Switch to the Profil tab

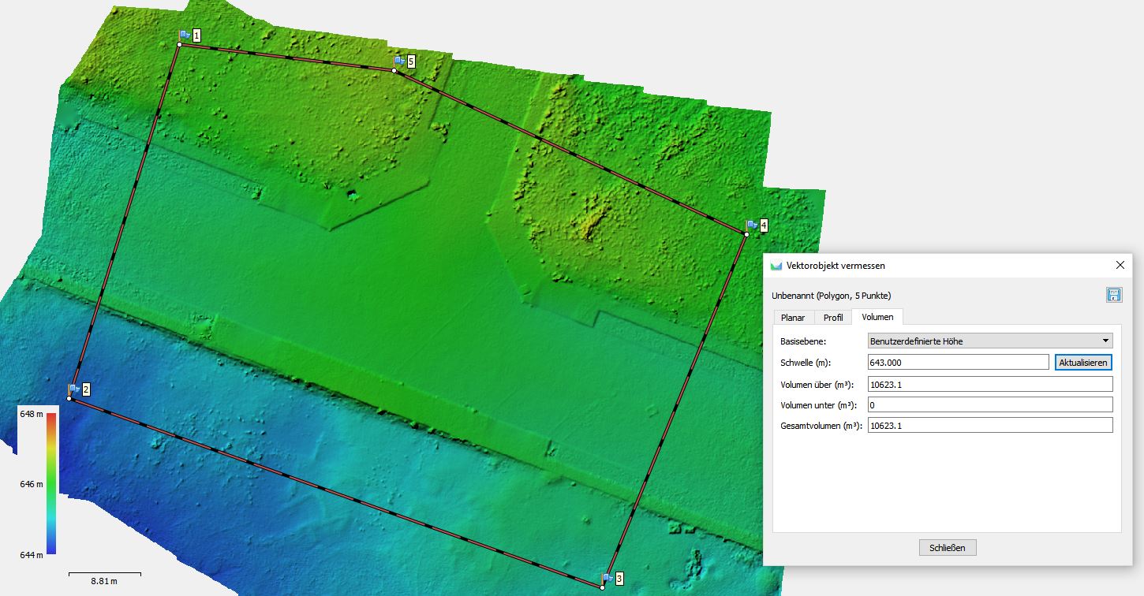click(833, 318)
